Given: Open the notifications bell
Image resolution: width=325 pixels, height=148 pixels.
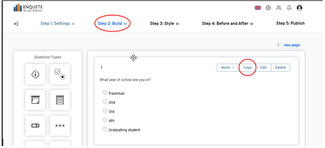Looking at the screenshot, I should 289,8.
